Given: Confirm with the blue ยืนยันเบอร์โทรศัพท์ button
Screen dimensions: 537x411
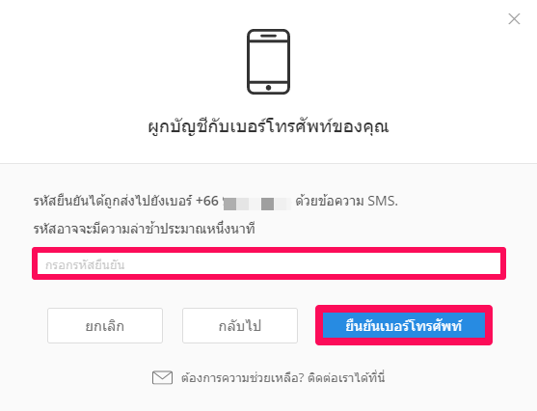Looking at the screenshot, I should [404, 325].
